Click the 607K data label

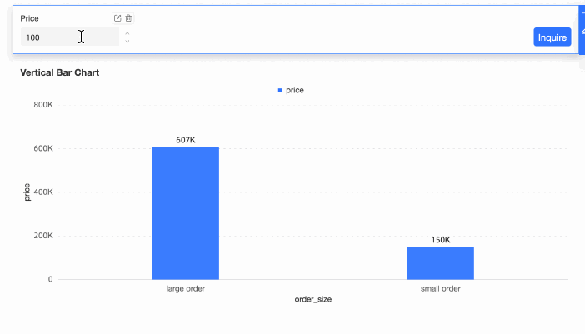(186, 140)
